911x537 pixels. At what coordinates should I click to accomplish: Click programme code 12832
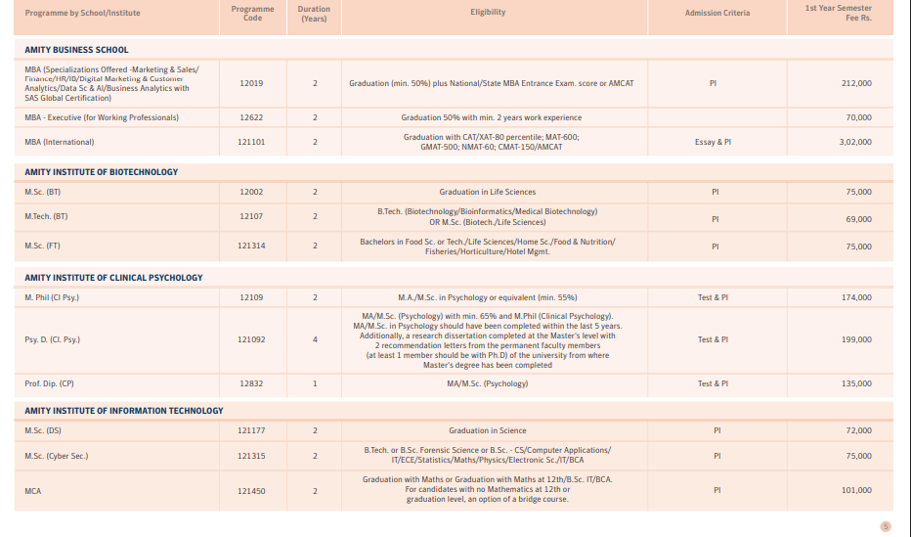point(251,383)
